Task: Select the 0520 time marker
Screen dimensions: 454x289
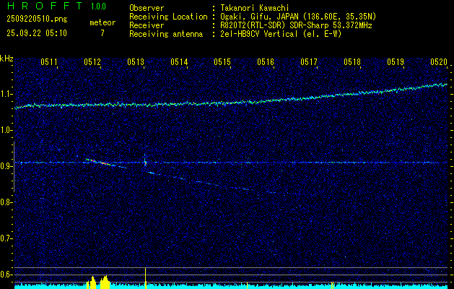Action: coord(438,62)
